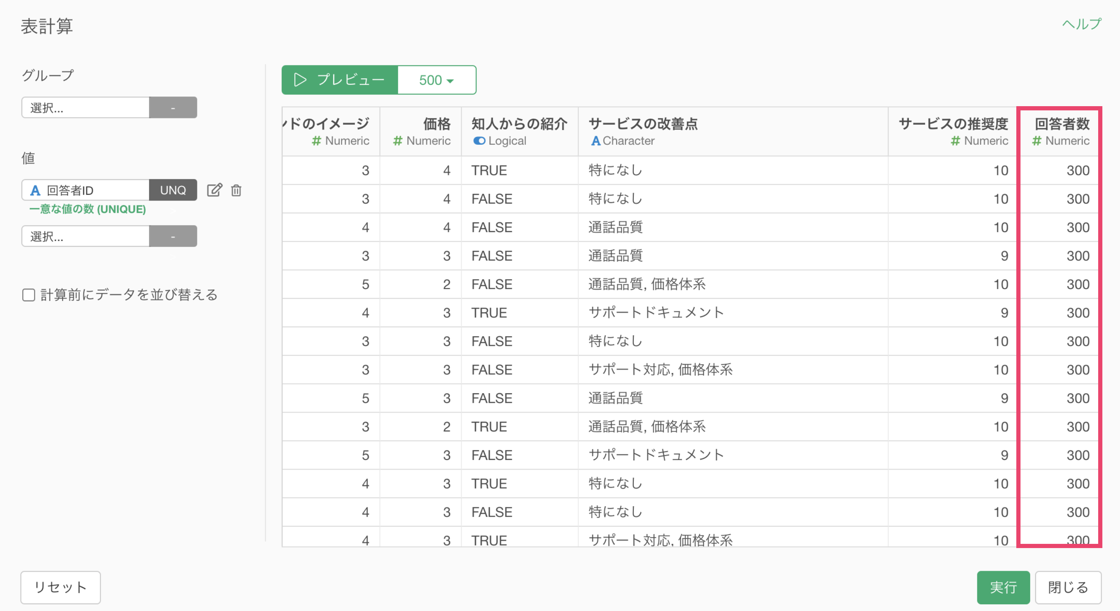Click the グループ section label
Image resolution: width=1120 pixels, height=611 pixels.
click(x=48, y=75)
